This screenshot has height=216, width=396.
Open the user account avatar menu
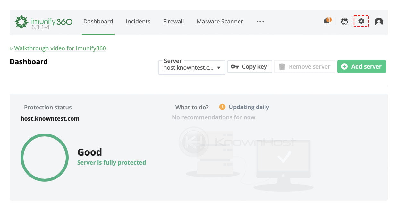pyautogui.click(x=378, y=22)
